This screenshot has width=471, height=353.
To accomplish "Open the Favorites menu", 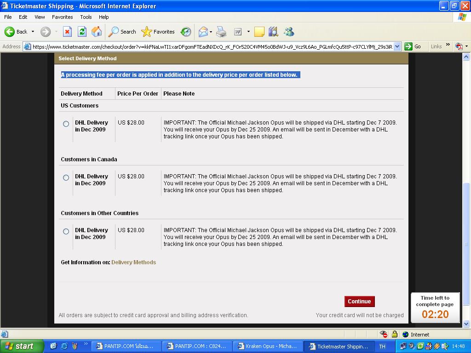I will point(62,17).
